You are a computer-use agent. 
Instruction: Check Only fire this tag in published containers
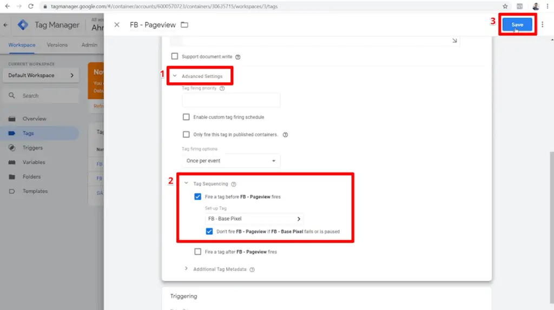pyautogui.click(x=186, y=134)
